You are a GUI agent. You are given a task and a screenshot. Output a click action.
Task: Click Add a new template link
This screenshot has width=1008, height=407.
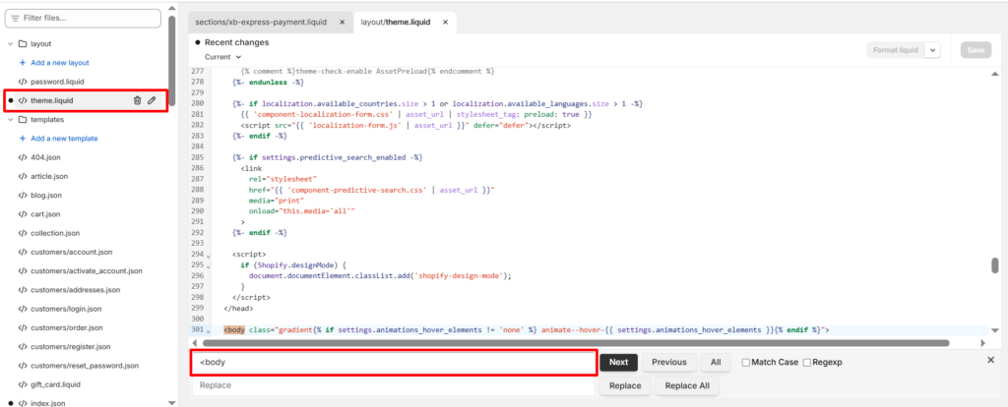pos(64,139)
